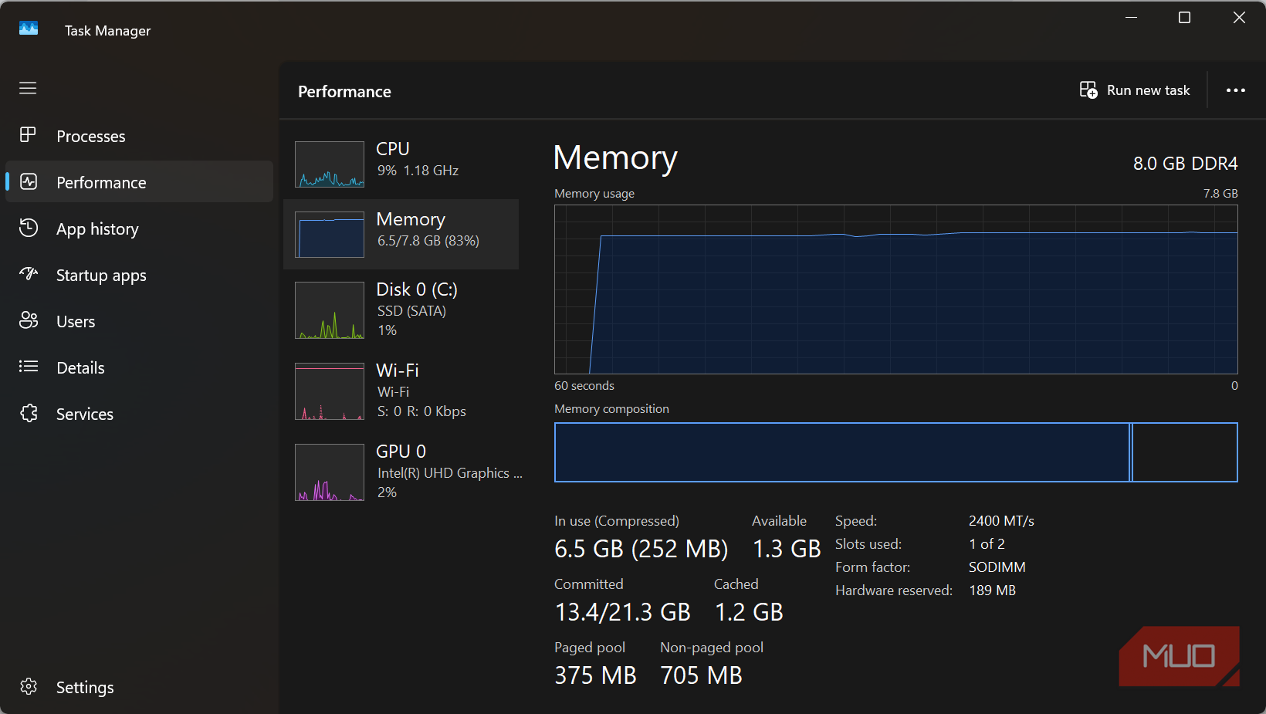Click the Hardware reserved value 189 MB

(x=992, y=590)
